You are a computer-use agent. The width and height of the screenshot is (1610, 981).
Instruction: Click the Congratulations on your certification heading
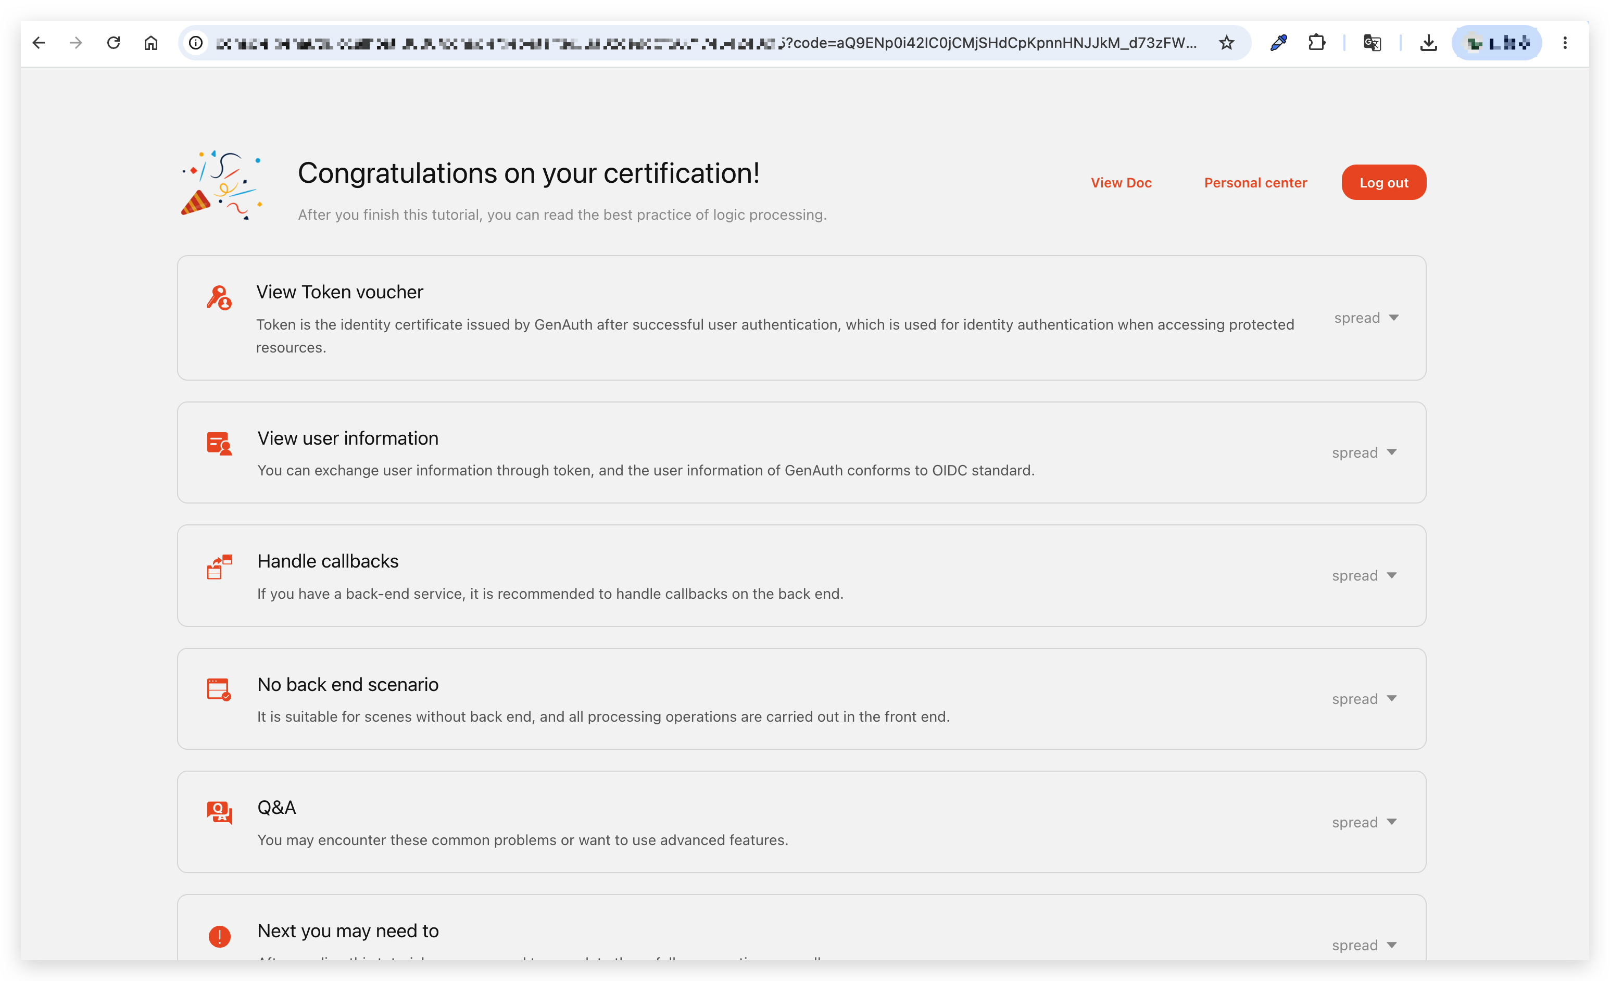528,173
